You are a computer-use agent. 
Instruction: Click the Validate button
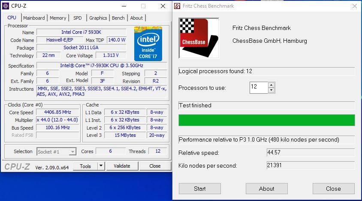(122, 166)
